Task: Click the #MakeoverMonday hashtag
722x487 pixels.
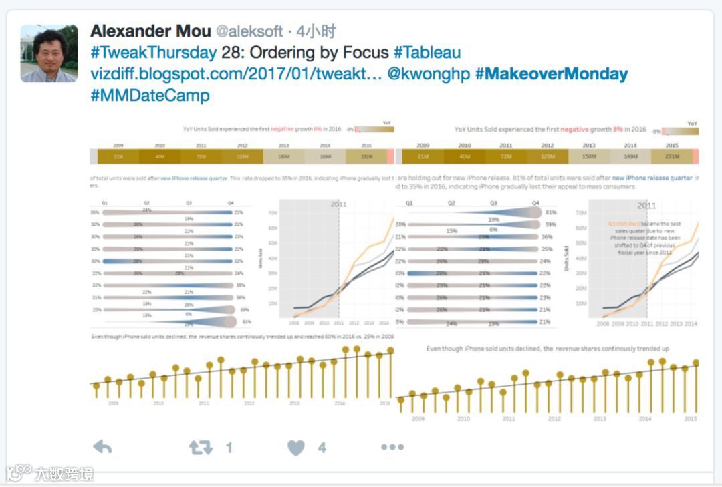Action: [x=552, y=74]
